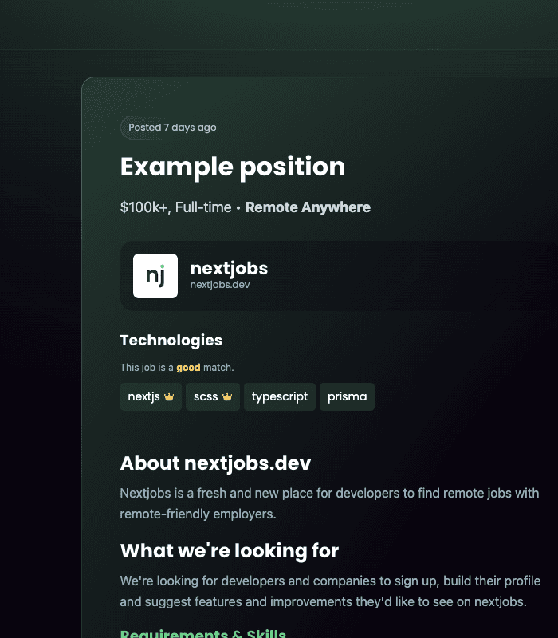Select the scss technology tag
The height and width of the screenshot is (638, 558).
(x=213, y=396)
